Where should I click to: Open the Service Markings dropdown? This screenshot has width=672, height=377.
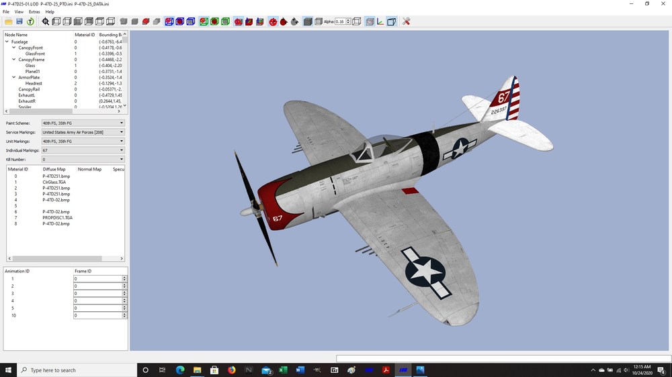point(83,132)
